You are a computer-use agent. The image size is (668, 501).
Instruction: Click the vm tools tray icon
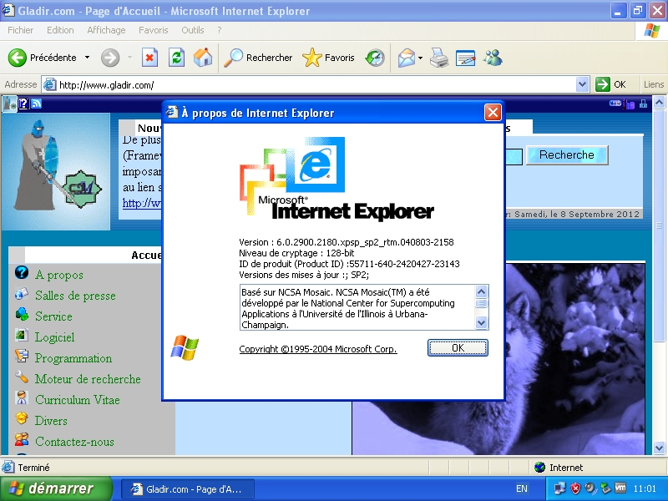tap(620, 488)
